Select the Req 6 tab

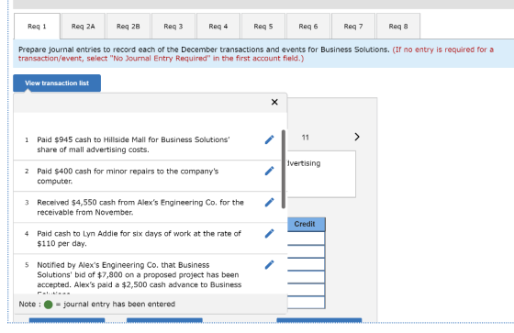[x=308, y=27]
